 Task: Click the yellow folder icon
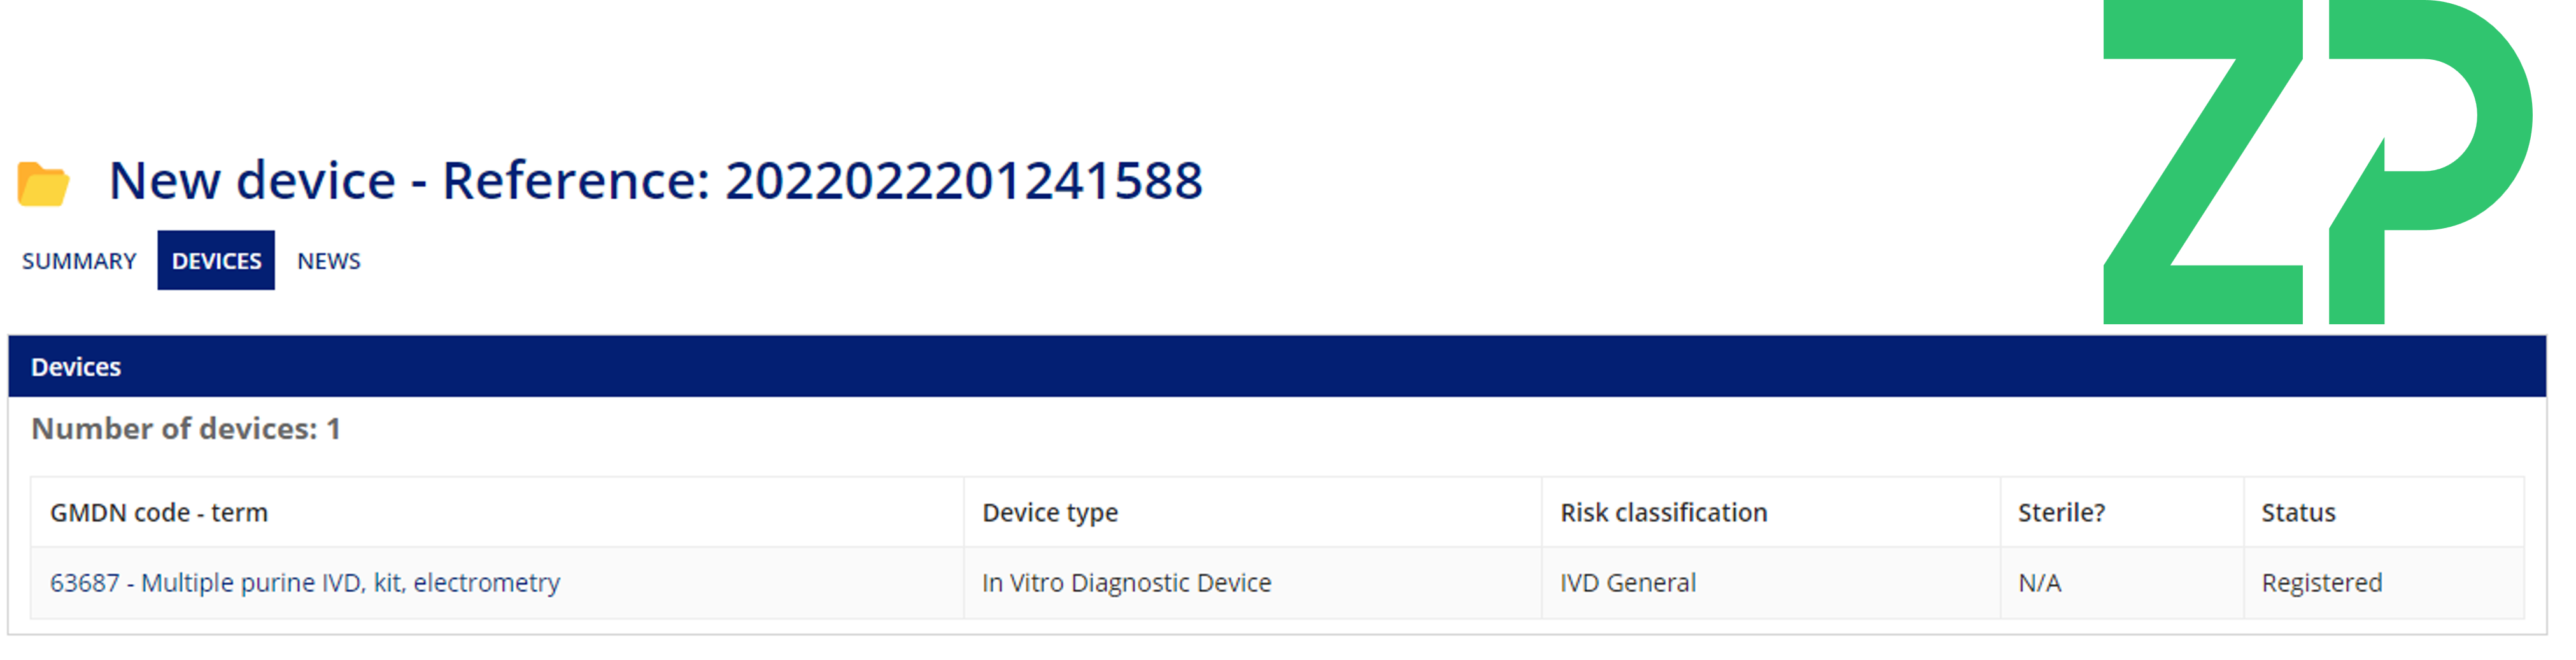click(43, 184)
